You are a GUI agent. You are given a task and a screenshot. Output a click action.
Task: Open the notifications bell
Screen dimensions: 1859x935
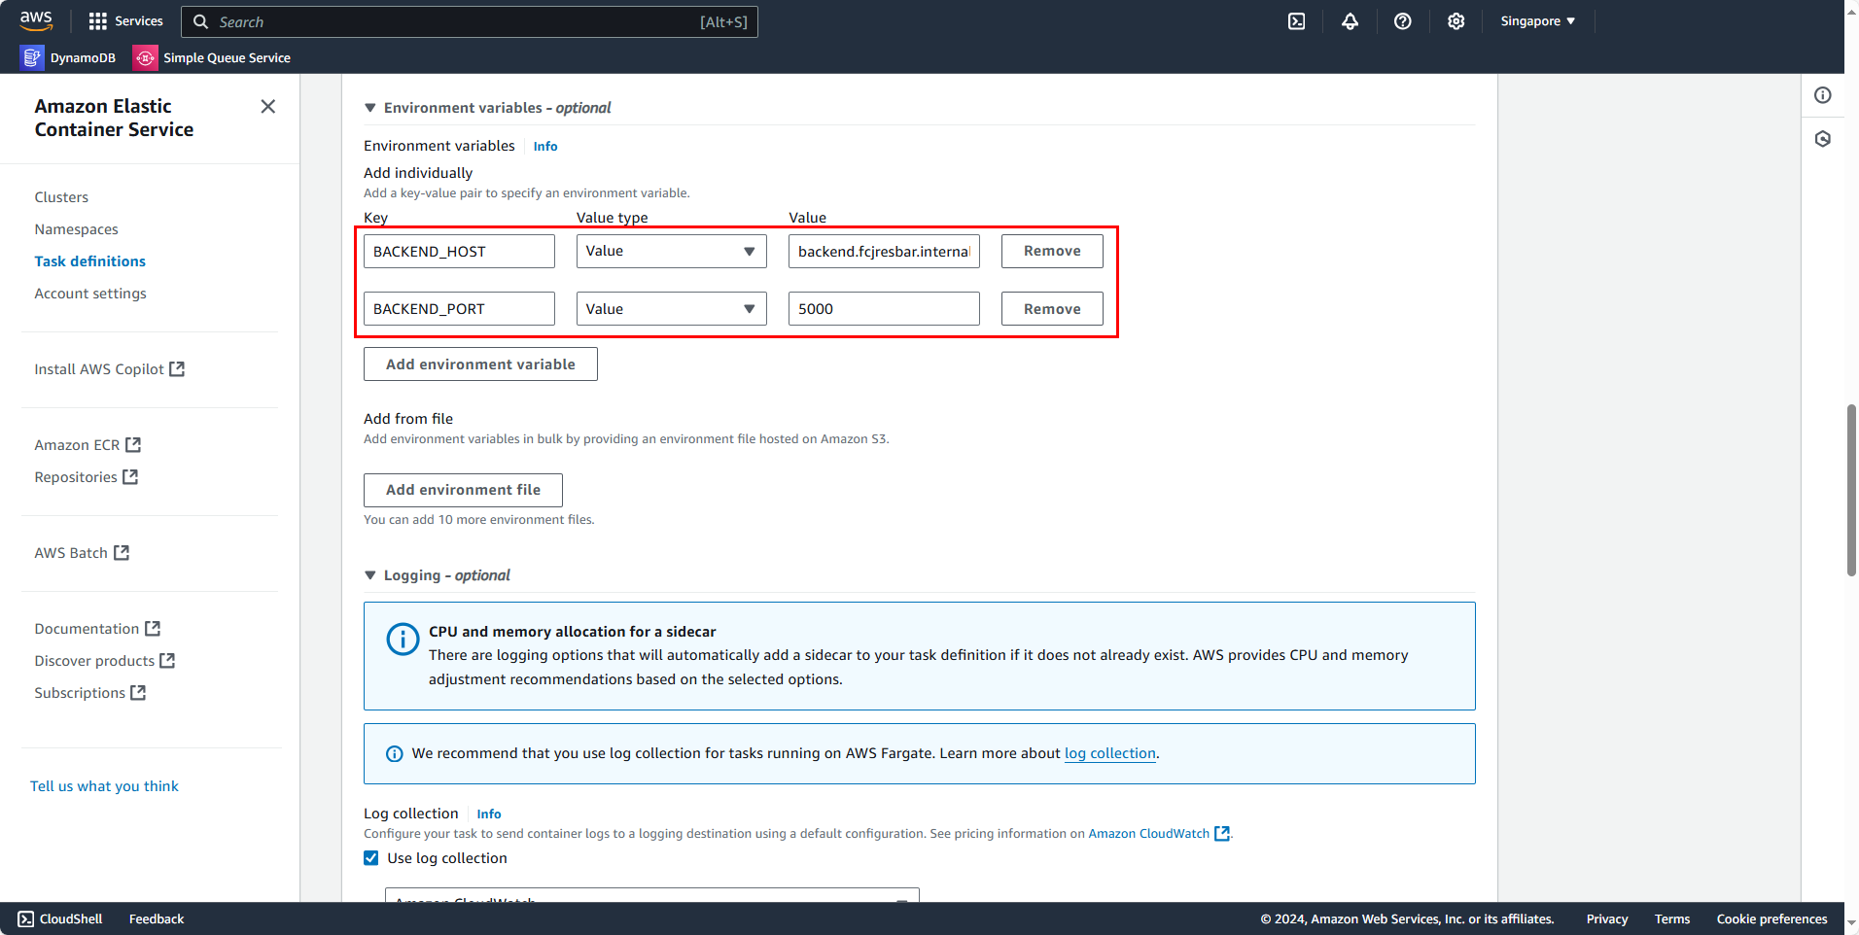click(x=1350, y=21)
